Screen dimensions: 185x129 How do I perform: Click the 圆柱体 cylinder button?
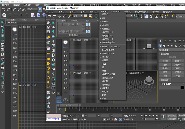(x=165, y=69)
